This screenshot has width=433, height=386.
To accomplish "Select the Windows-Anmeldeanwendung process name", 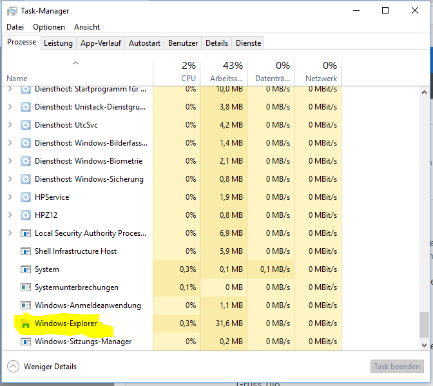I will (x=88, y=305).
